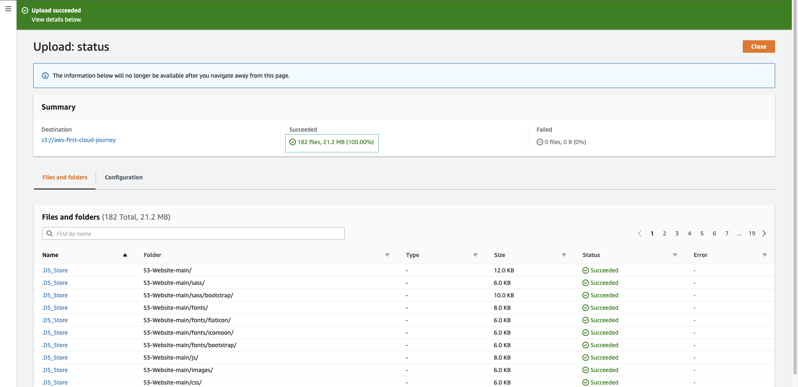
Task: Click Succeeded icon for S3-Website-main/sass/ row
Action: (x=586, y=283)
